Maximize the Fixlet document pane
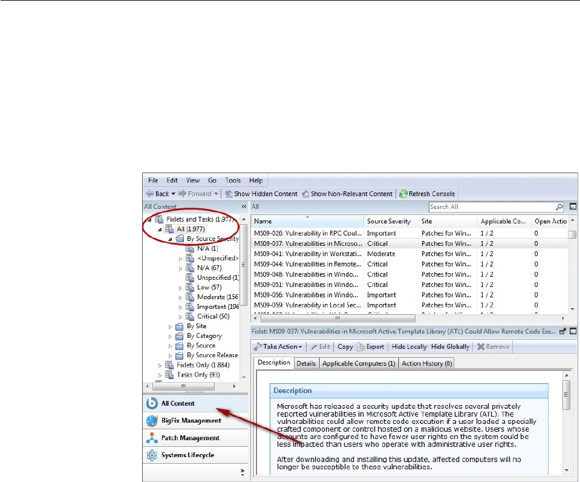This screenshot has height=482, width=580. [573, 331]
